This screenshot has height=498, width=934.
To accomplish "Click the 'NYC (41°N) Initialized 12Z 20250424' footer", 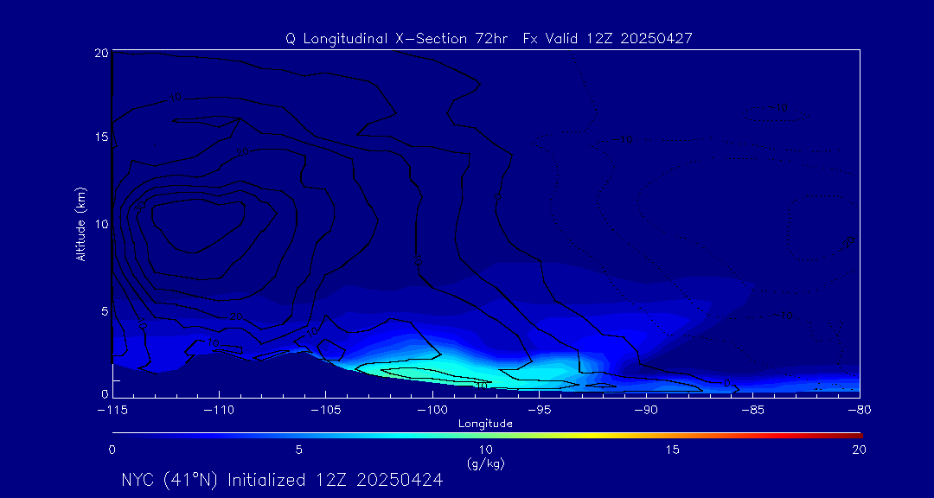I will click(x=282, y=480).
